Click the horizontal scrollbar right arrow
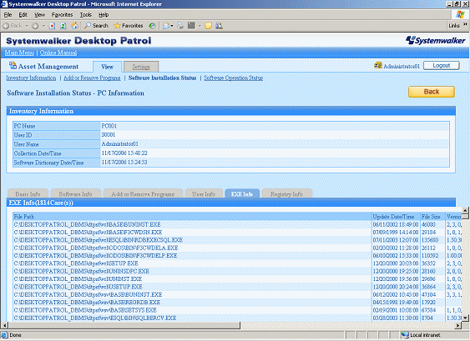Screen dimensions: 470x341 point(458,325)
